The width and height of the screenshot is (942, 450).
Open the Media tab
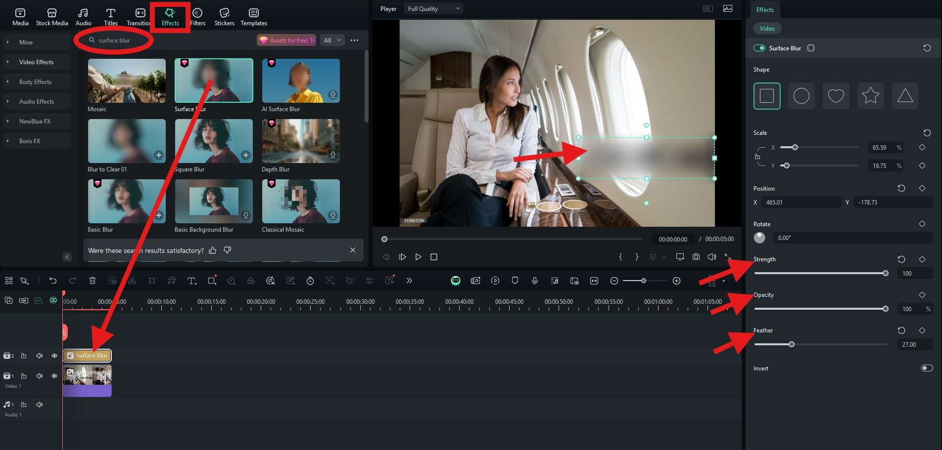click(x=20, y=17)
